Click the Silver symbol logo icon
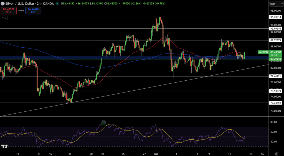Screen dimensions: 284x156 click(x=3, y=4)
